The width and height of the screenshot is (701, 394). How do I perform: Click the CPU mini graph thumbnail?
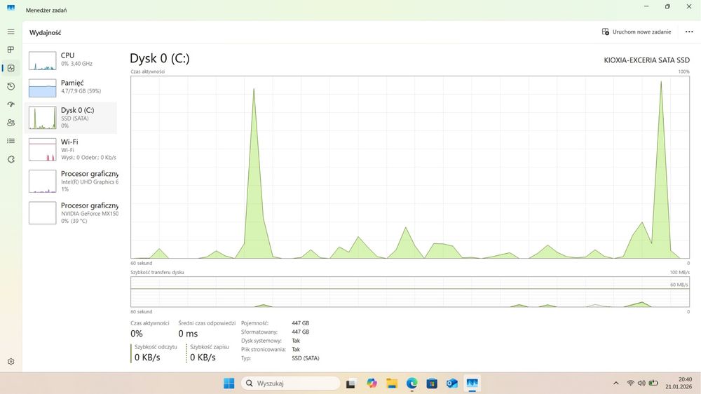(x=43, y=60)
